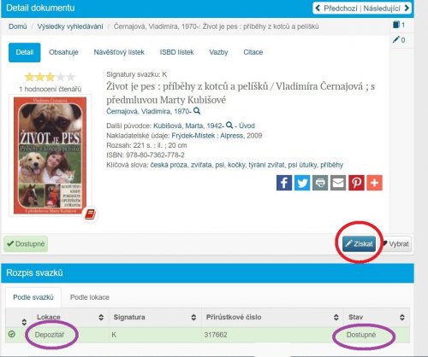Open the Život je pes cover thumbnail

(x=51, y=155)
